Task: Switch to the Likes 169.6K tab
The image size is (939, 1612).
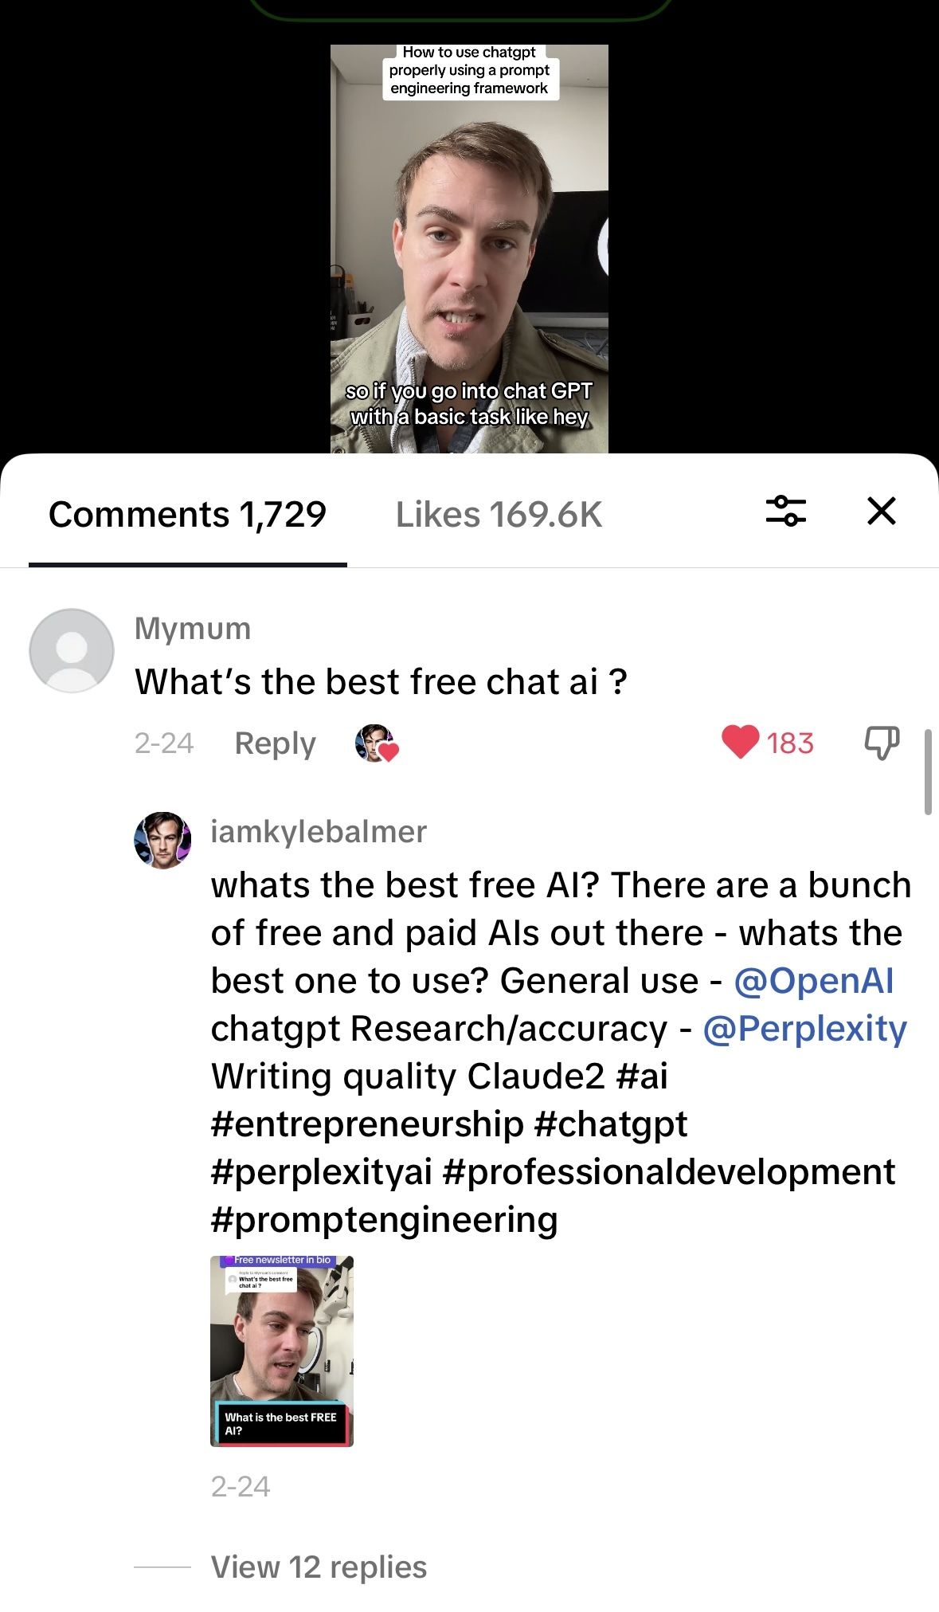Action: pyautogui.click(x=499, y=515)
